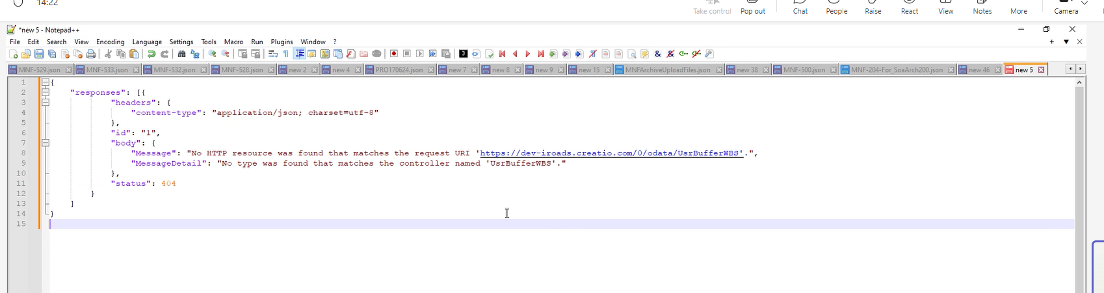Open Chat in meeting toolbar
Screen dimensions: 1104x293
pos(800,7)
